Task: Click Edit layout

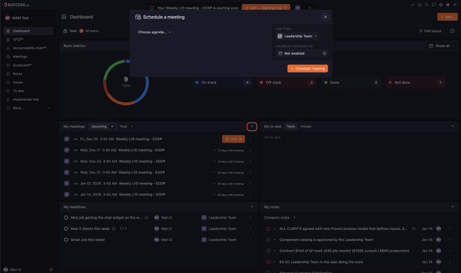Action: pyautogui.click(x=430, y=31)
